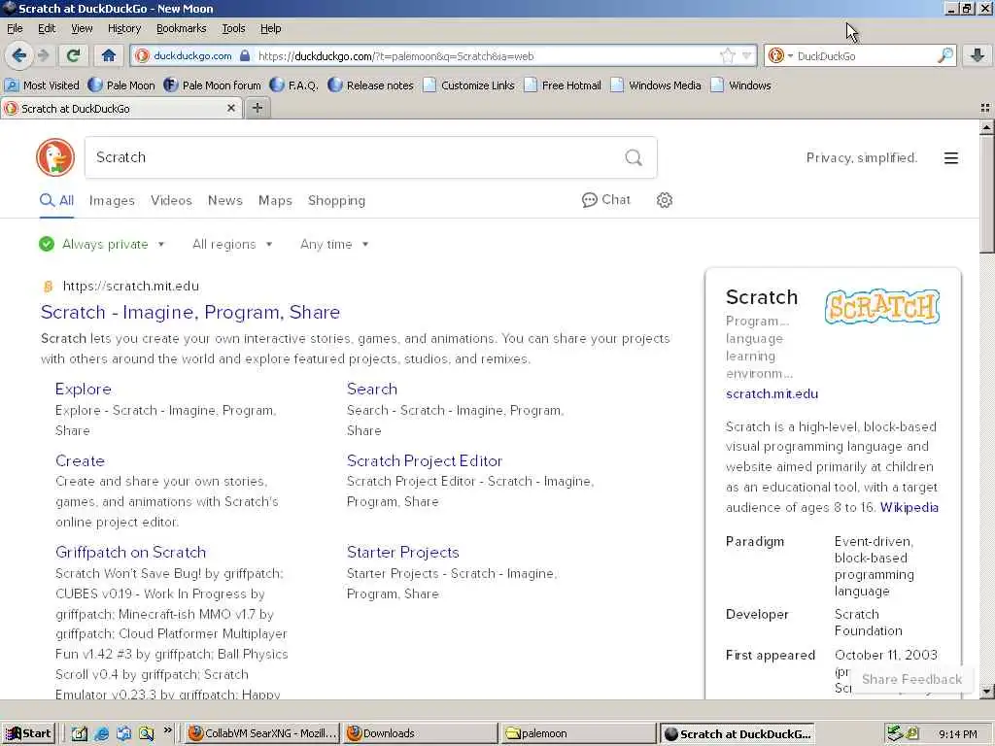This screenshot has height=746, width=995.
Task: Click Share Feedback button
Action: [911, 679]
